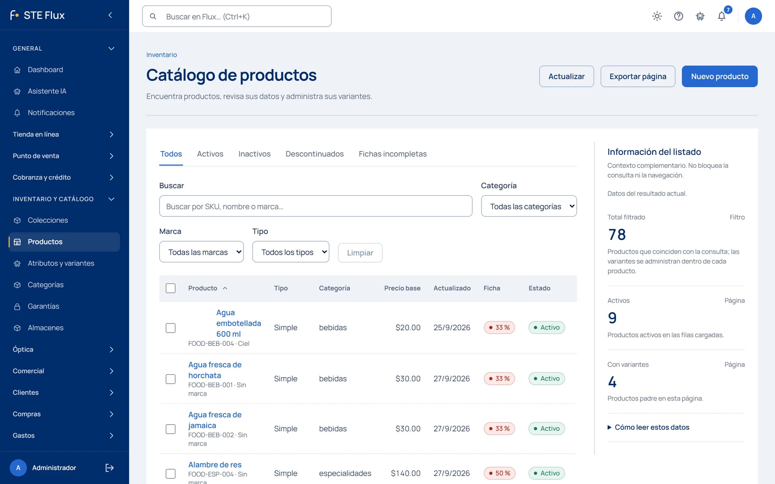Switch to the Descontinuados tab
Image resolution: width=775 pixels, height=484 pixels.
(315, 154)
